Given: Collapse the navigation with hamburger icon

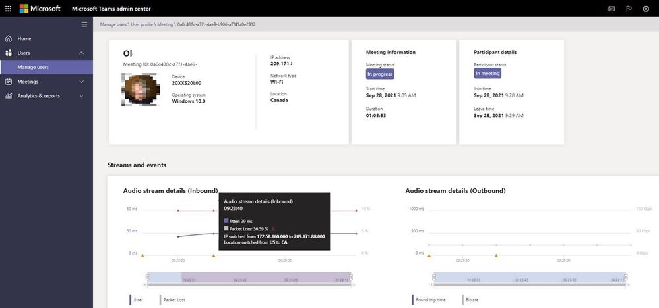Looking at the screenshot, I should [84, 24].
